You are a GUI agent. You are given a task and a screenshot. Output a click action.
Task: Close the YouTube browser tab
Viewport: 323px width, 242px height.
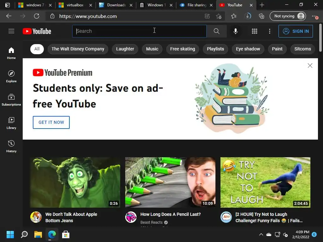[x=251, y=5]
